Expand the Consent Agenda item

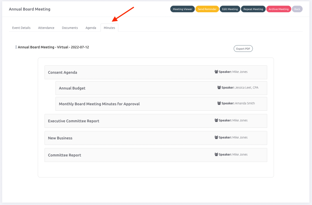point(62,73)
